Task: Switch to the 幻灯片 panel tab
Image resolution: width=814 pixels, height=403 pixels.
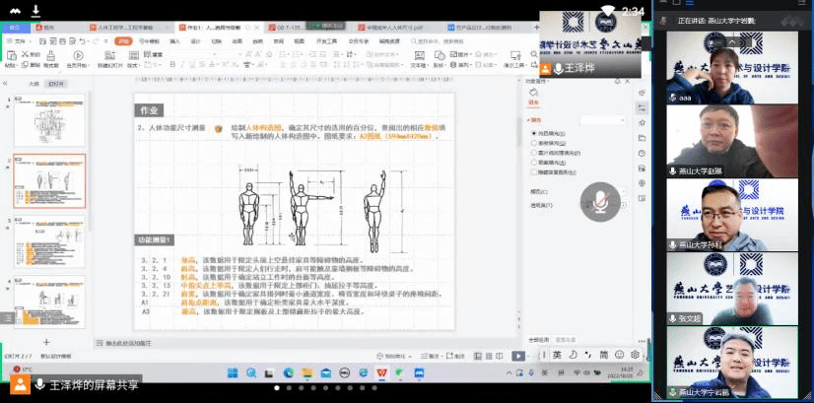Action: click(x=58, y=85)
